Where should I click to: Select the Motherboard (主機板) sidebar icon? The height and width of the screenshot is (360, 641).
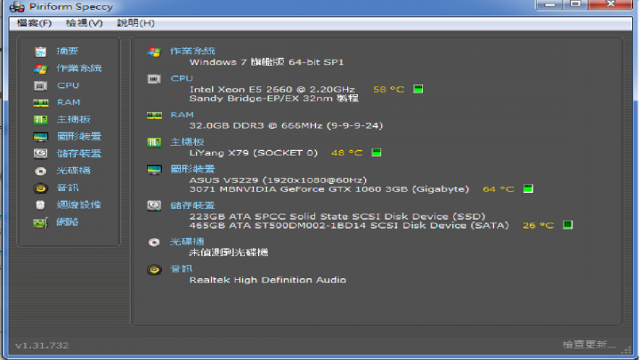point(40,120)
